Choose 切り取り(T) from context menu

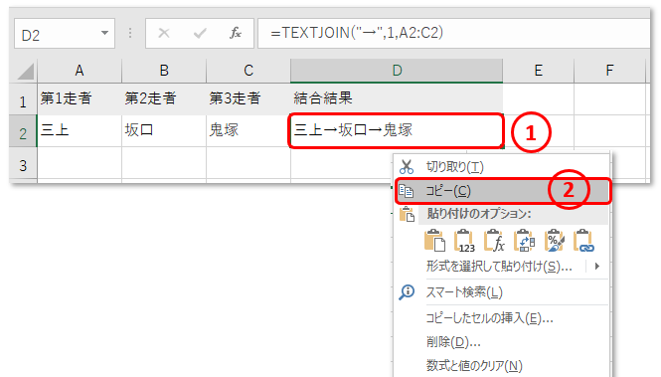(x=502, y=167)
